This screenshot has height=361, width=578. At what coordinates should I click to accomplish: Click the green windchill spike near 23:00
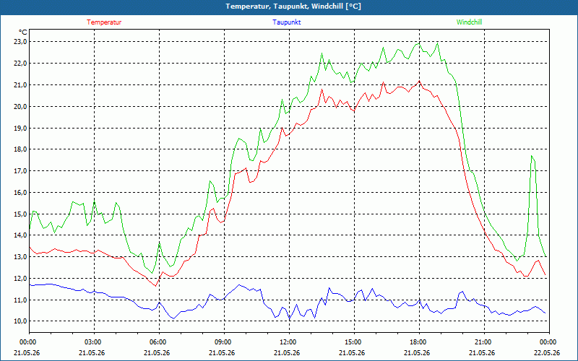[532, 156]
